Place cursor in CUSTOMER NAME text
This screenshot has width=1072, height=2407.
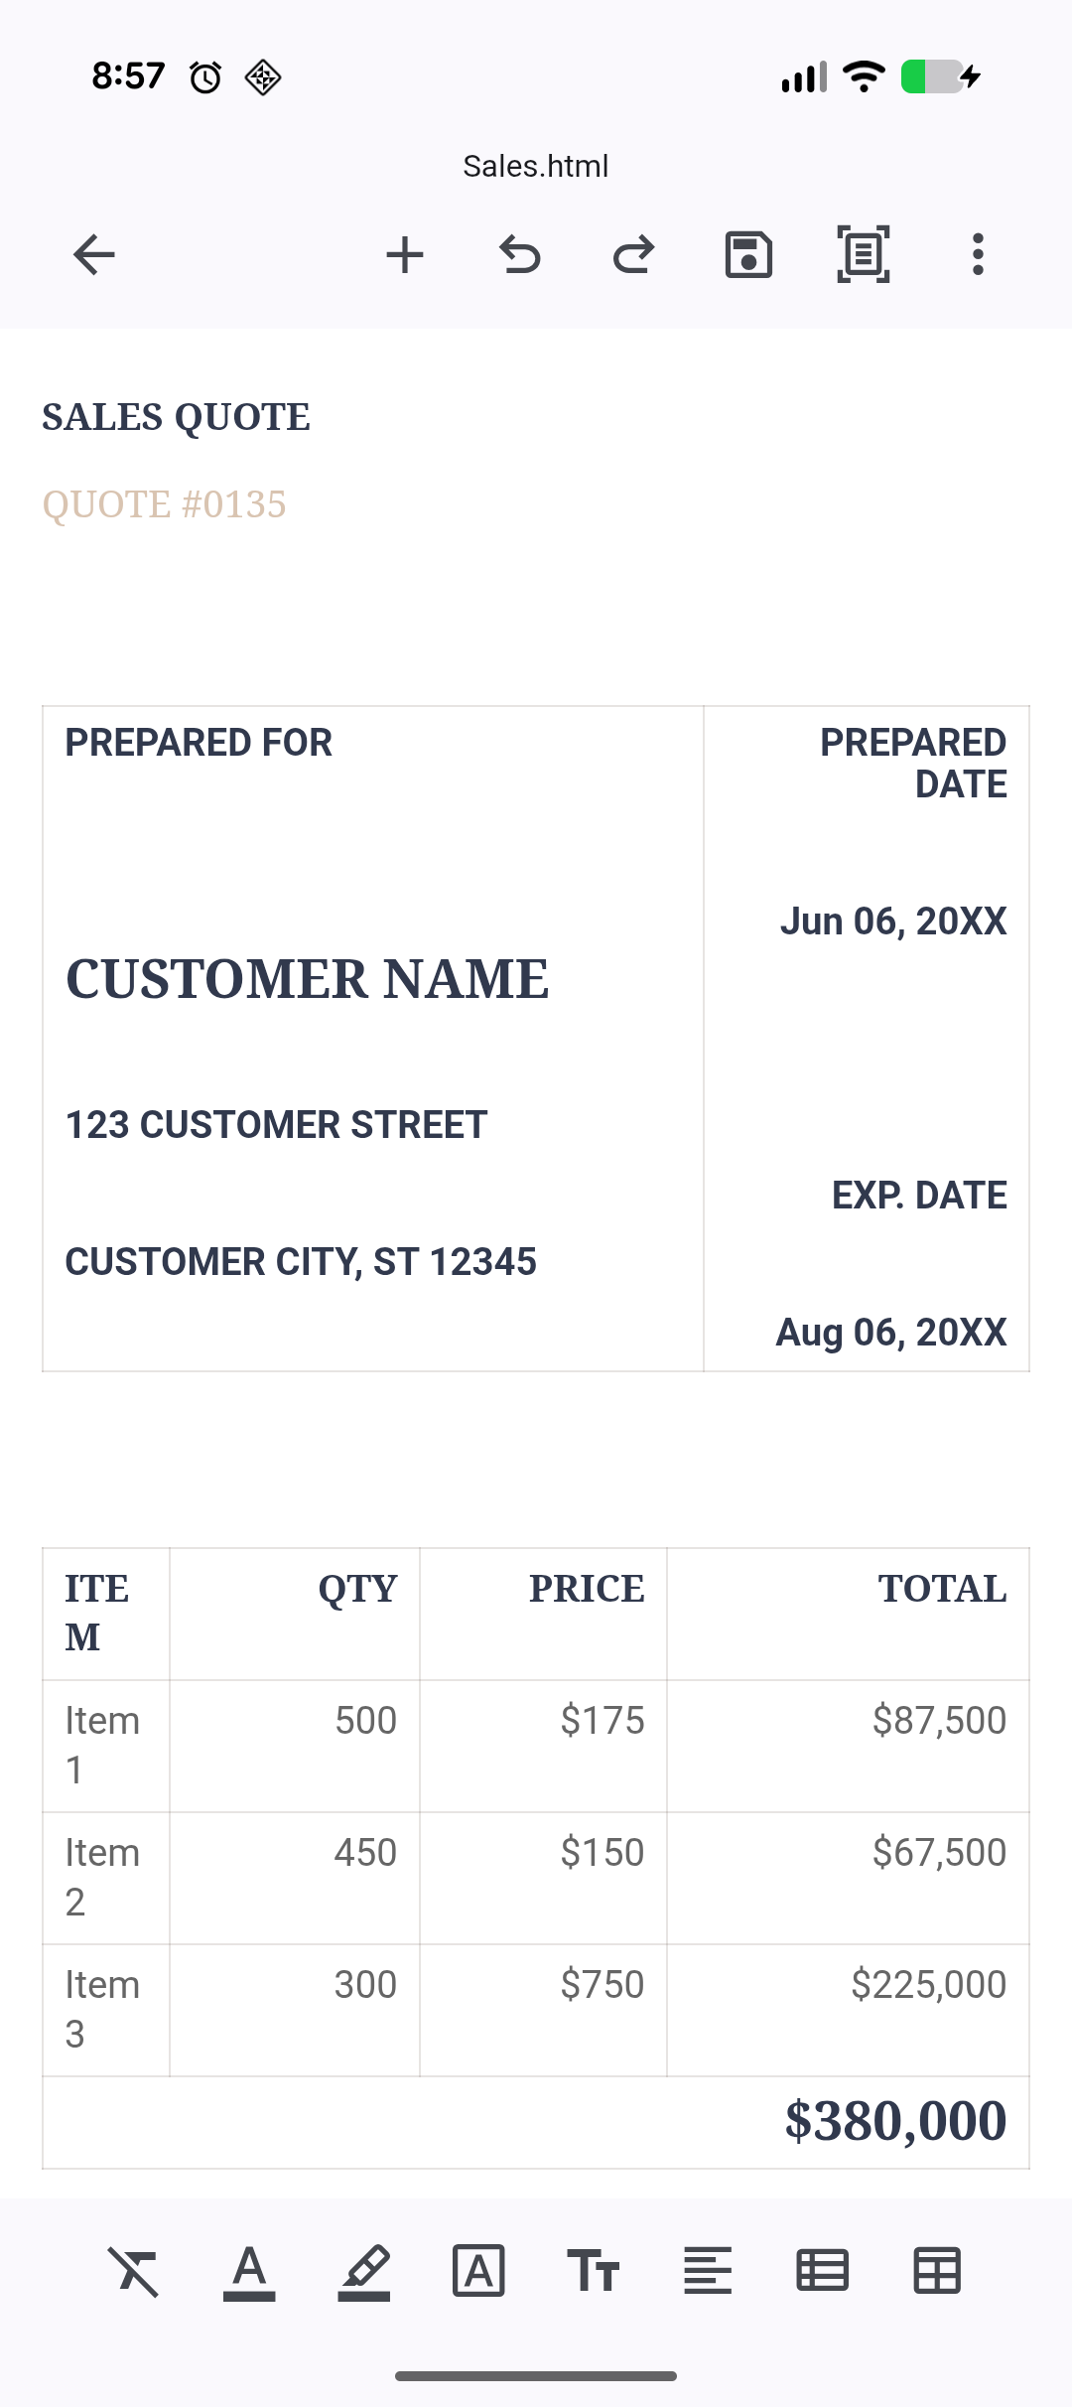point(307,979)
